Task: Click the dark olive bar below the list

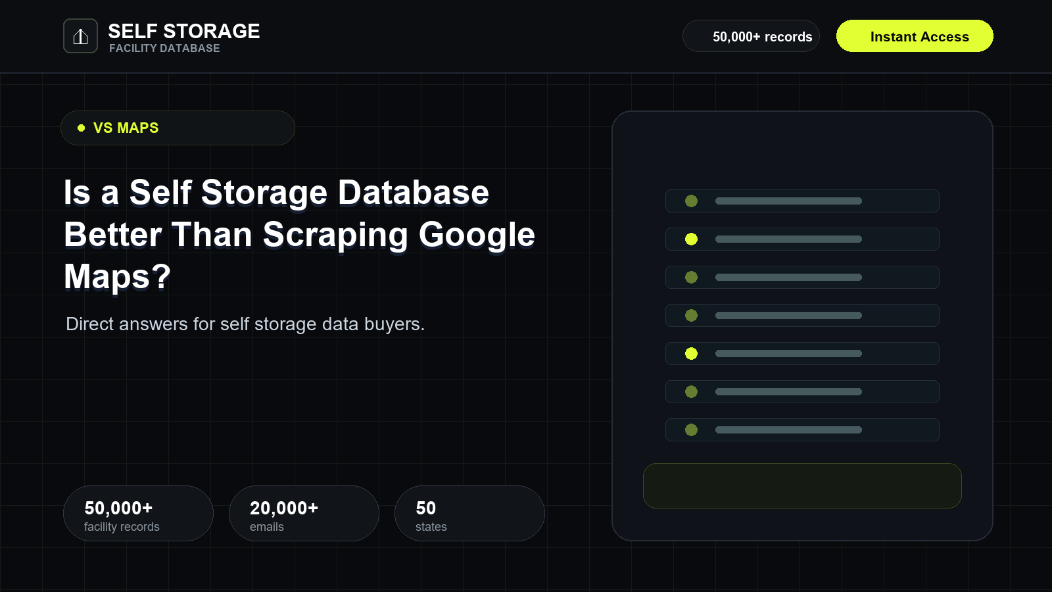Action: 802,485
